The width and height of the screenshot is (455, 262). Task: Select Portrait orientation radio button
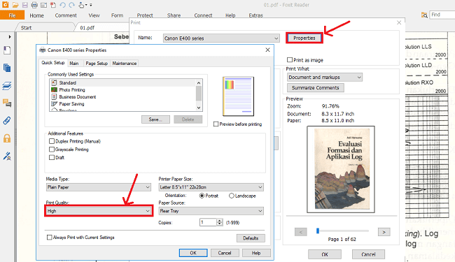[202, 196]
